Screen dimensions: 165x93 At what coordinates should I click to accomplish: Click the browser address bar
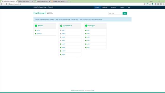tap(76, 4)
